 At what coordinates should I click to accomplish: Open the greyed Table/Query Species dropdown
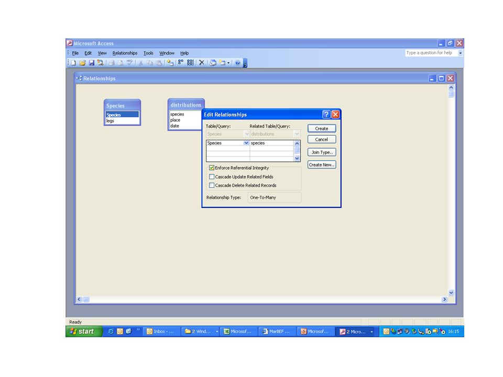pos(247,134)
